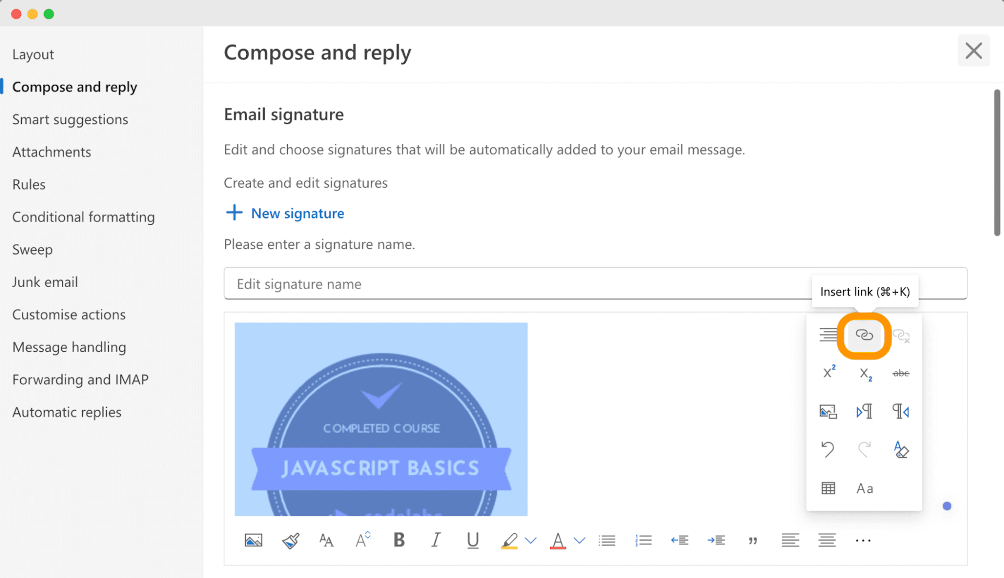This screenshot has height=578, width=1004.
Task: Click the Insert link icon
Action: pos(864,335)
